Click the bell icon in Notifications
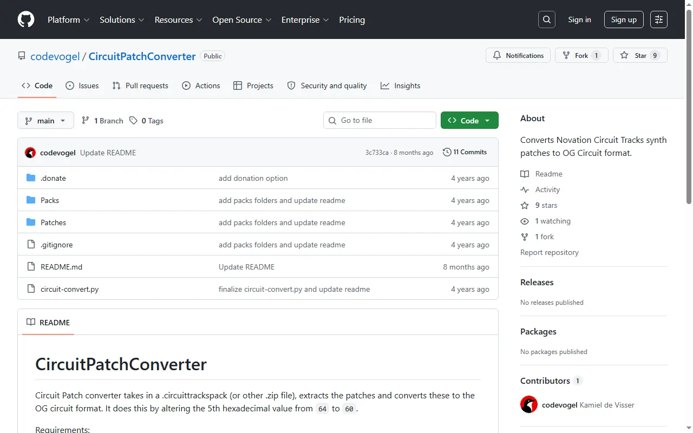This screenshot has height=433, width=693. pos(497,55)
